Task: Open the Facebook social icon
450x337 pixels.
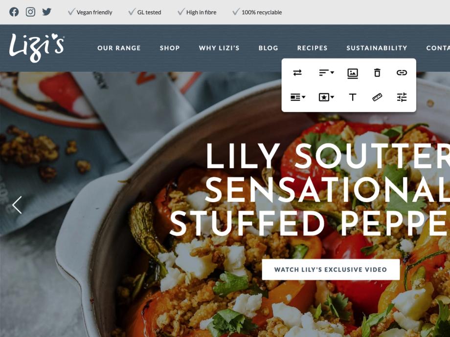Action: pos(14,12)
